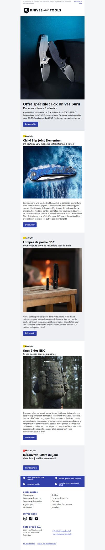
Task: Click the info@knivesandtools.fr email link
Action: (x=62, y=531)
